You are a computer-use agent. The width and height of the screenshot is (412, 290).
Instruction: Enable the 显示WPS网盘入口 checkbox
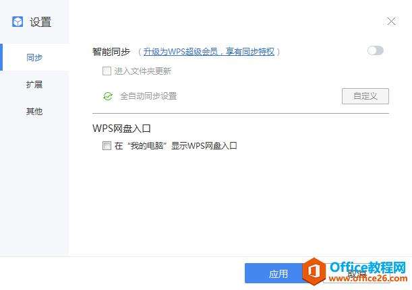107,145
